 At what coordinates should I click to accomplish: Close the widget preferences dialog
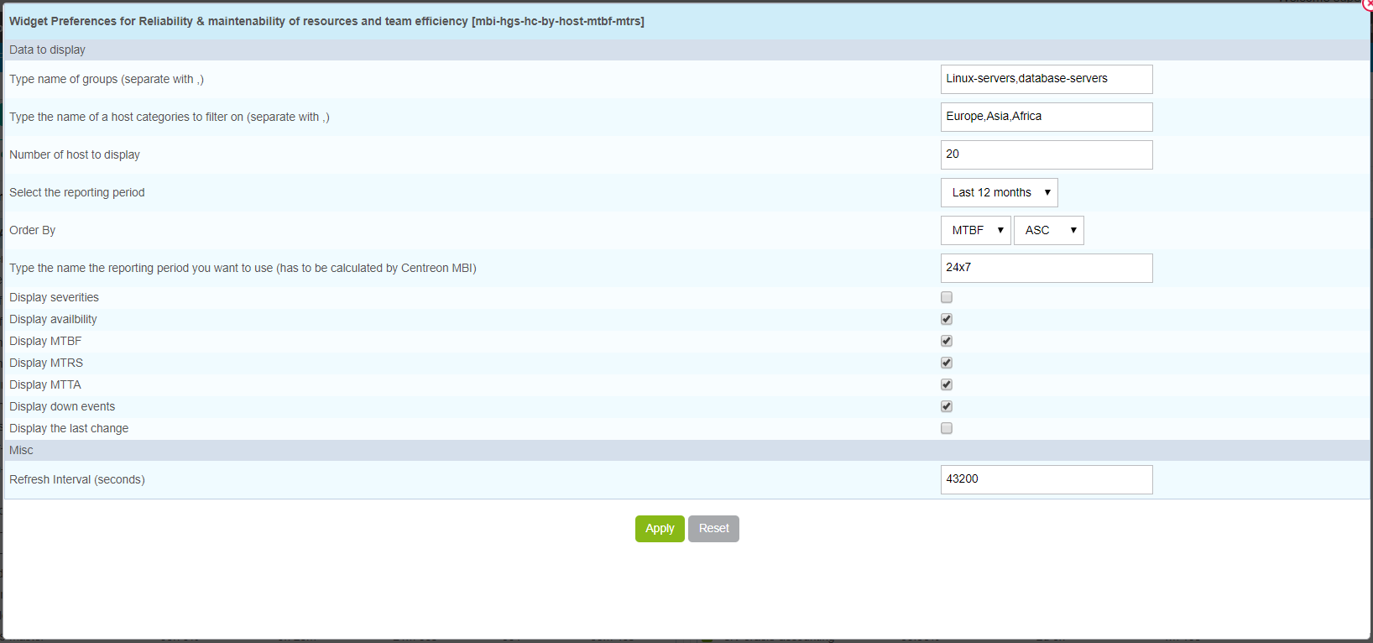click(1368, 3)
